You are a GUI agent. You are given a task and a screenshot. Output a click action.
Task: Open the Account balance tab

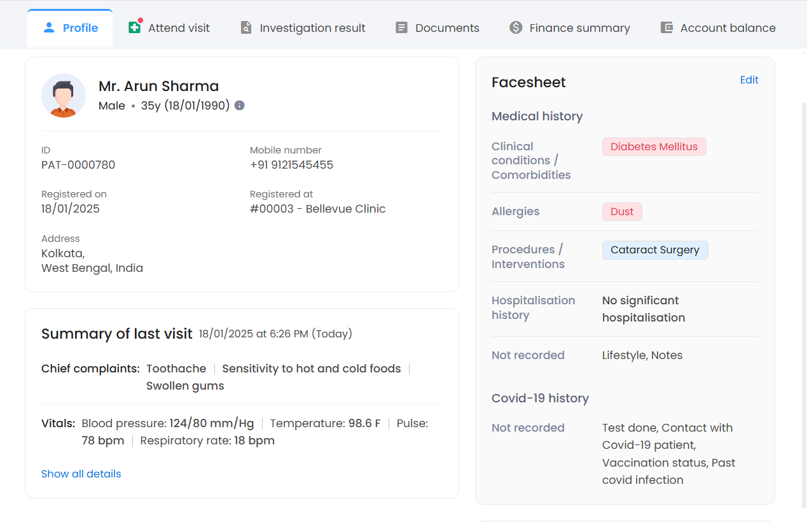point(728,28)
